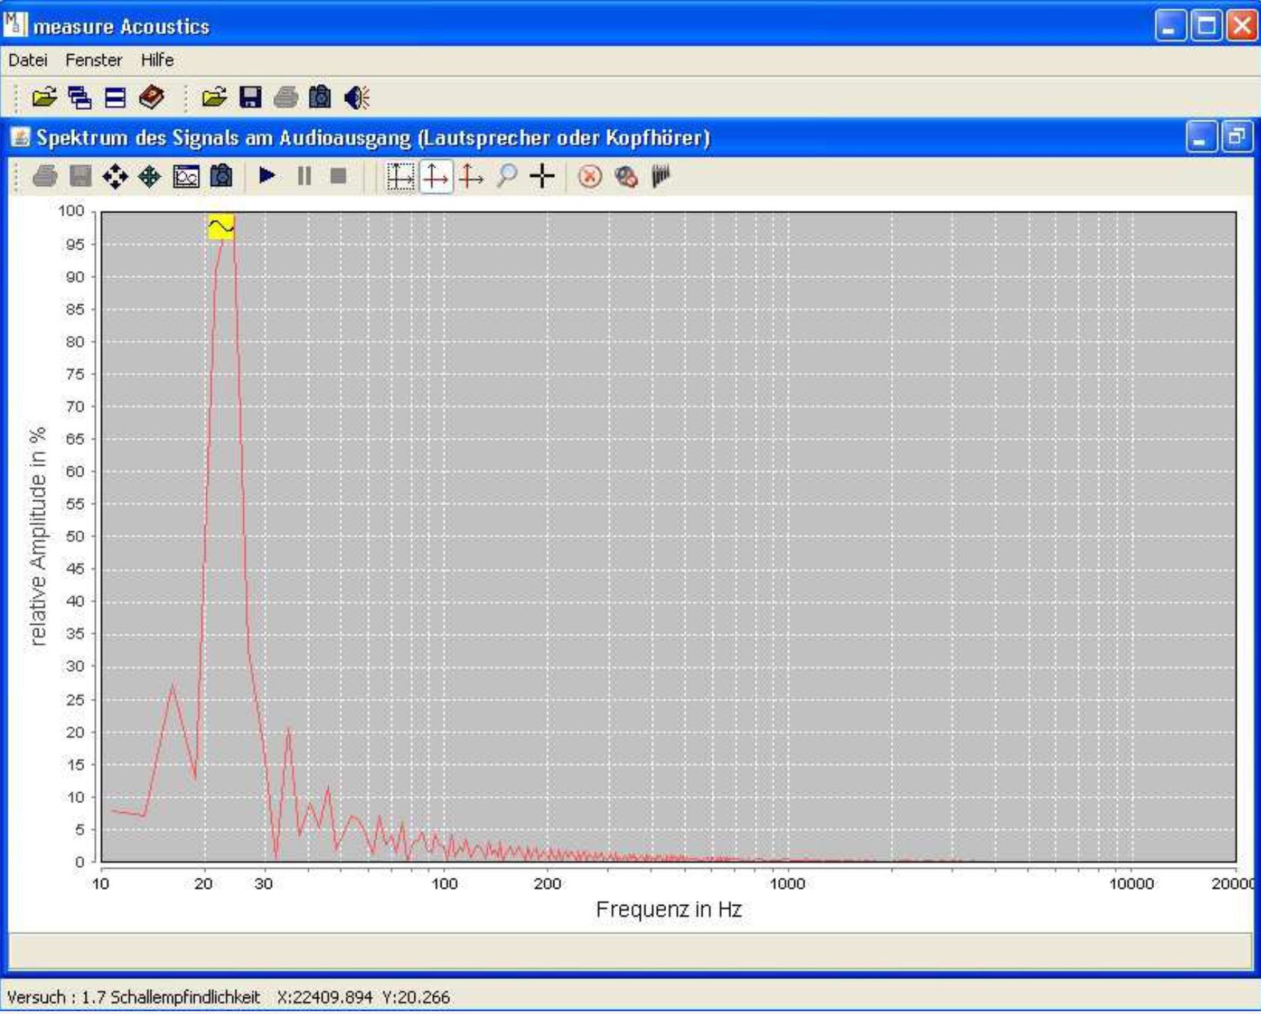Click the organ pipes icon
The image size is (1261, 1014).
(660, 176)
